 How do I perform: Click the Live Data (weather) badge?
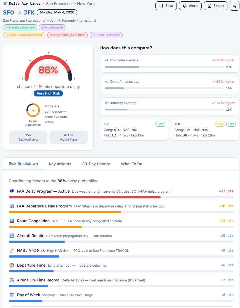[x=20, y=27]
